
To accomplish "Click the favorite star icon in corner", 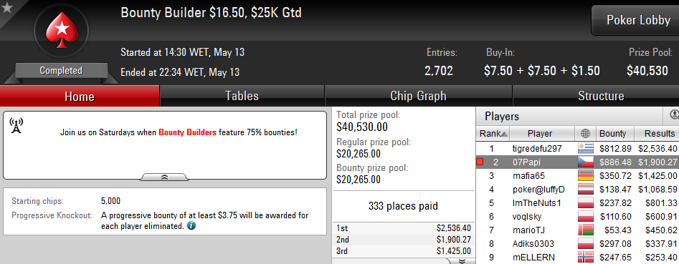I will click(x=6, y=8).
